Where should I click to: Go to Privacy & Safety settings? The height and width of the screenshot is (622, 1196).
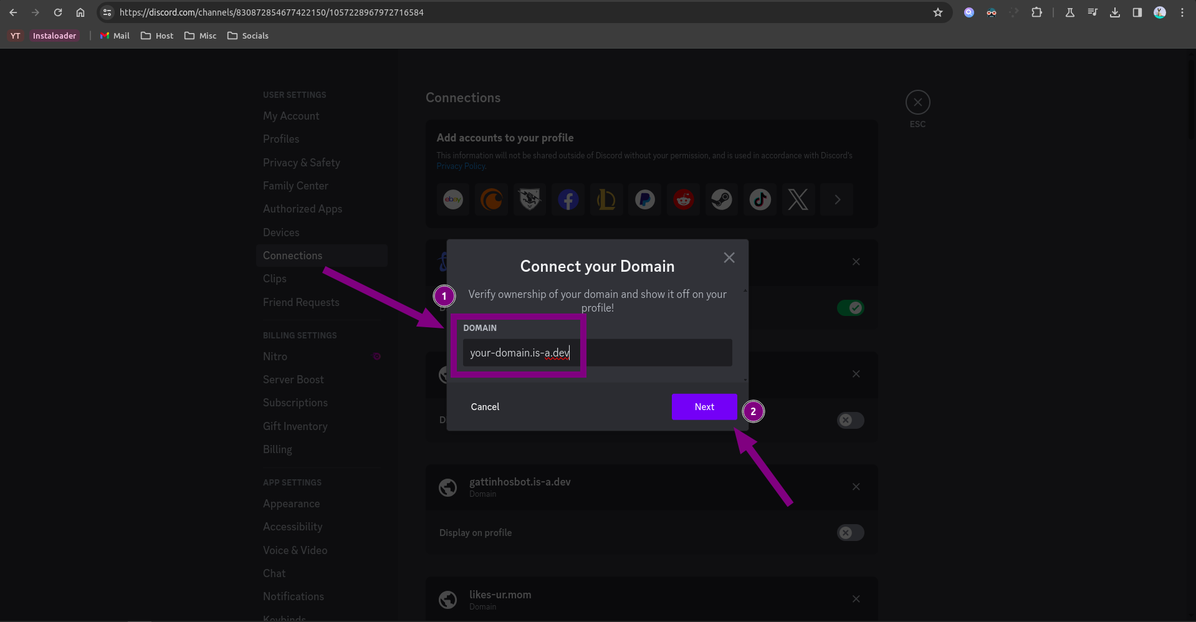[x=302, y=163]
